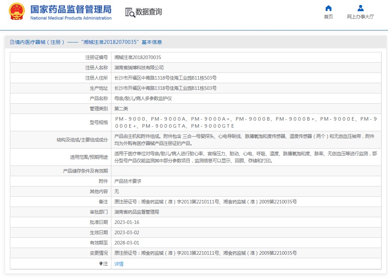
Task: Click 产品技术要求 attachment value
Action: coord(128,181)
